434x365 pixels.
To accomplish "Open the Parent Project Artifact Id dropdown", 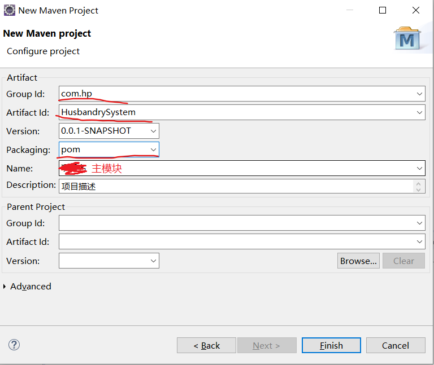I will tap(419, 241).
